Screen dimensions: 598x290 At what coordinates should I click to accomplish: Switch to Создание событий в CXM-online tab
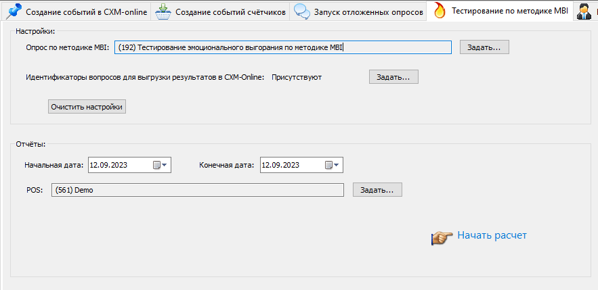(86, 11)
